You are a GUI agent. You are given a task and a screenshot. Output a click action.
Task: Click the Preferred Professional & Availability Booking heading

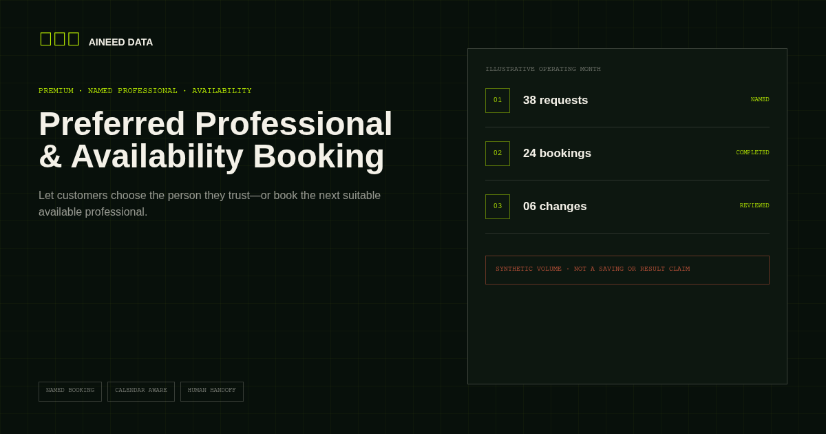click(215, 140)
